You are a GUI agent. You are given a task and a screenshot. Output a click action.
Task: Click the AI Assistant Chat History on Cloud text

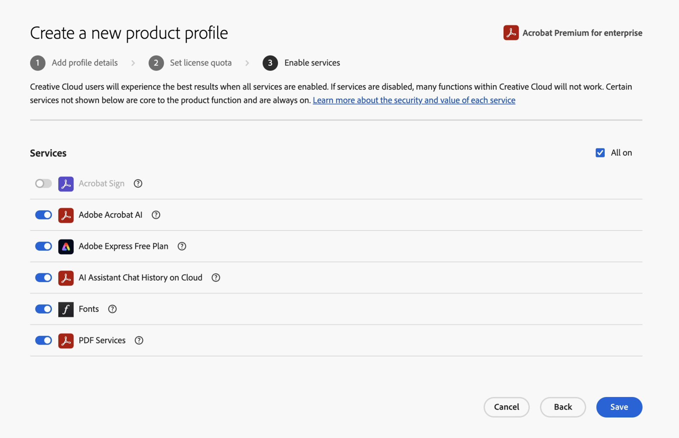pos(140,278)
